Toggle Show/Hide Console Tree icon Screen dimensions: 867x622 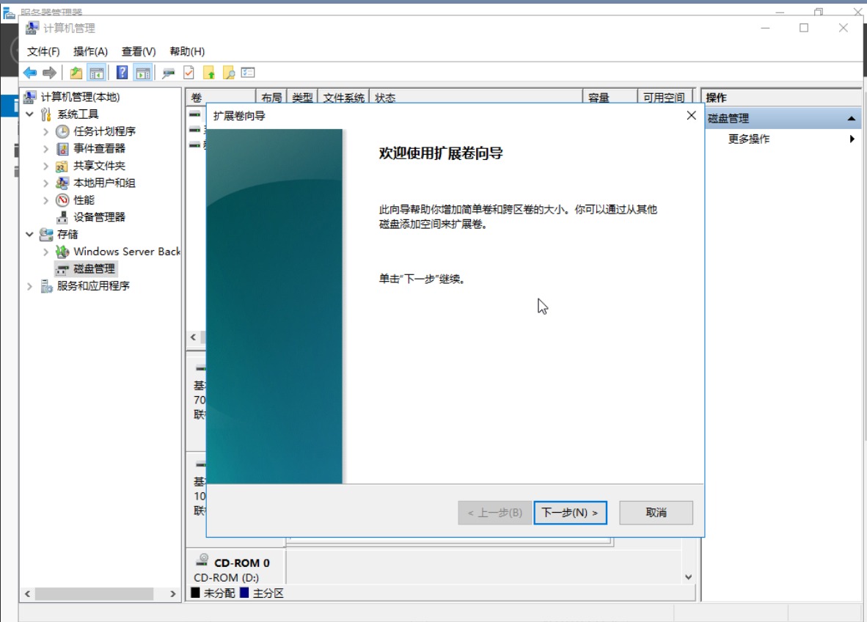pos(96,73)
